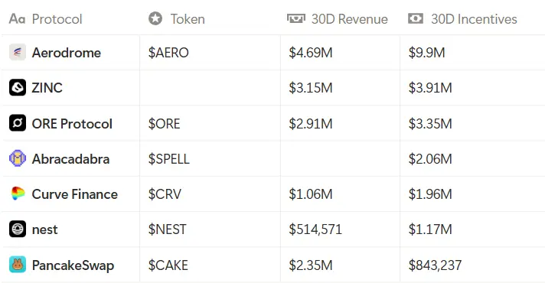Click the ZINC protocol logo icon
This screenshot has width=545, height=283.
18,87
